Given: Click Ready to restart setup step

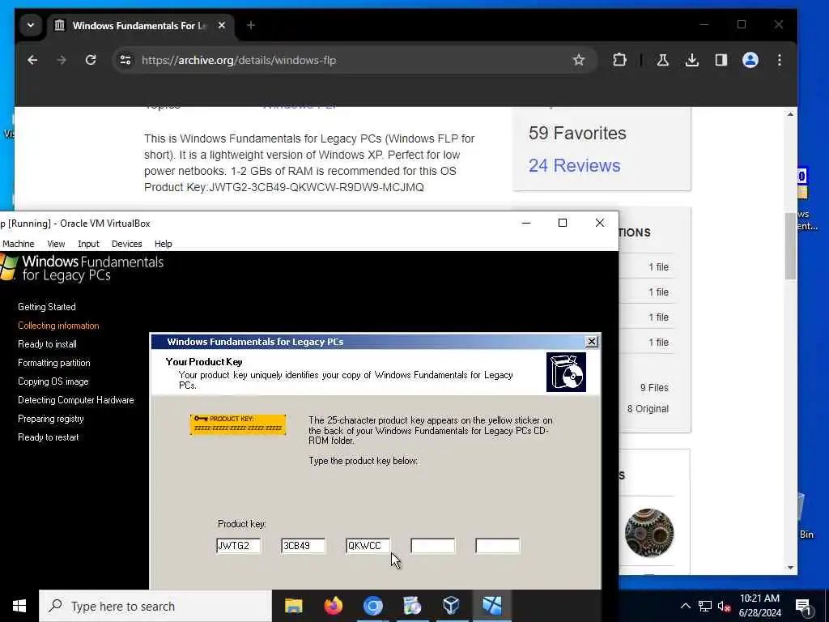Looking at the screenshot, I should (48, 437).
